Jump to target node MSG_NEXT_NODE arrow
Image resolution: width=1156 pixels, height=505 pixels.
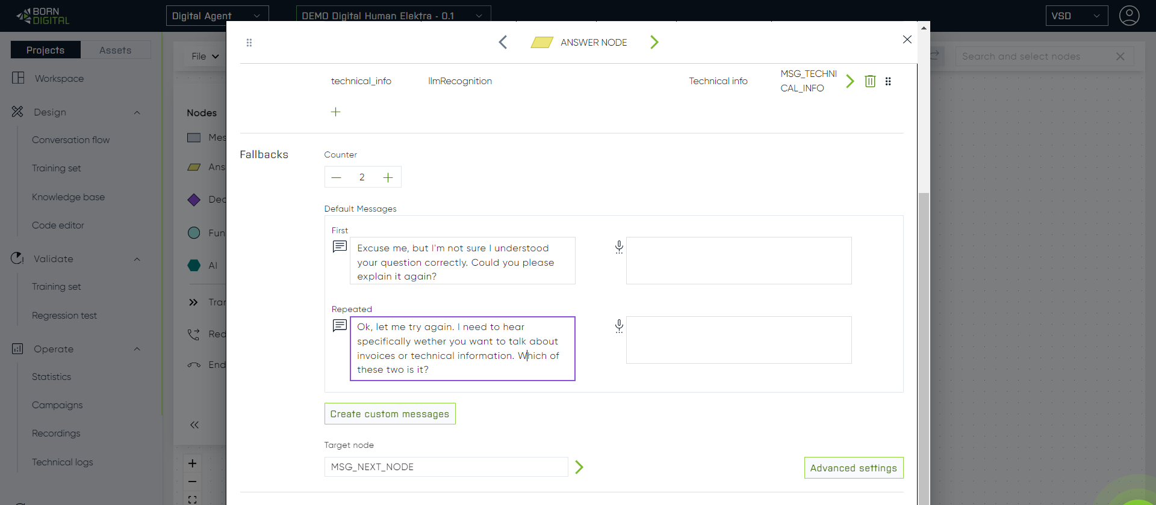(x=579, y=467)
